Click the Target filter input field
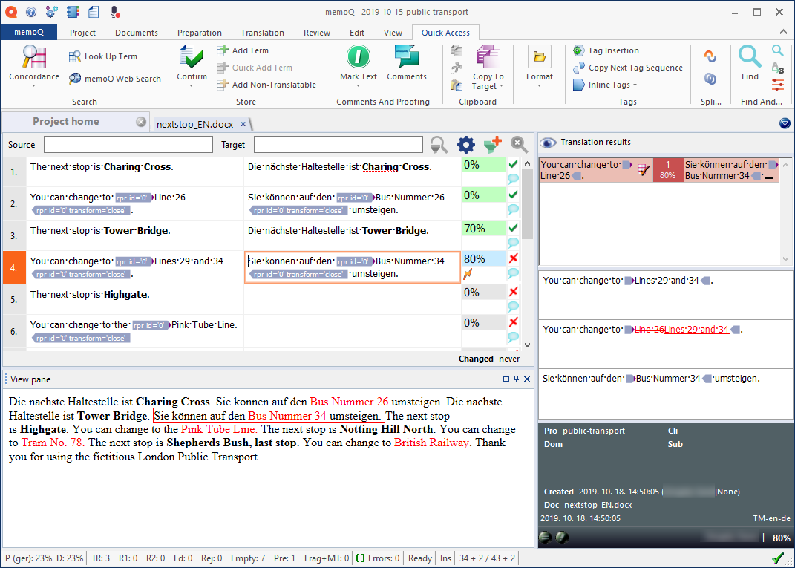795x568 pixels. click(x=338, y=145)
